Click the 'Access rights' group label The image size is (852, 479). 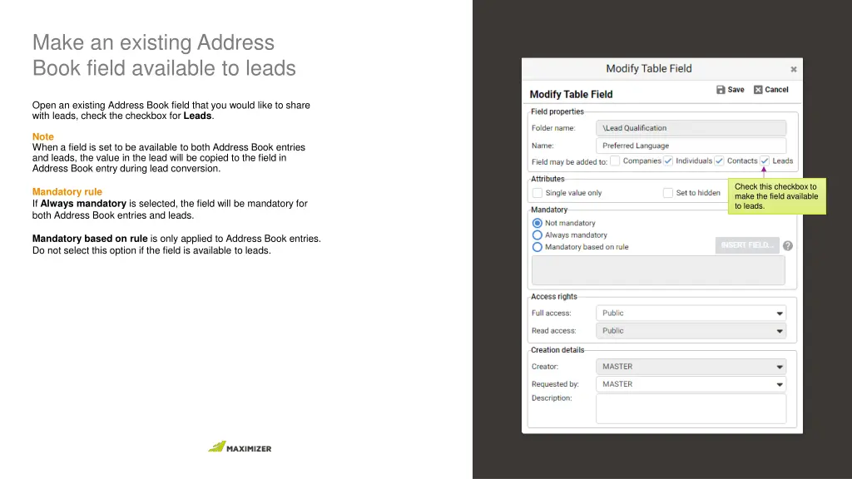(553, 297)
